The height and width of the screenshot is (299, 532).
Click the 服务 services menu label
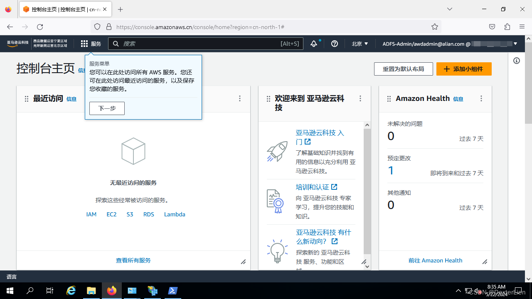96,44
